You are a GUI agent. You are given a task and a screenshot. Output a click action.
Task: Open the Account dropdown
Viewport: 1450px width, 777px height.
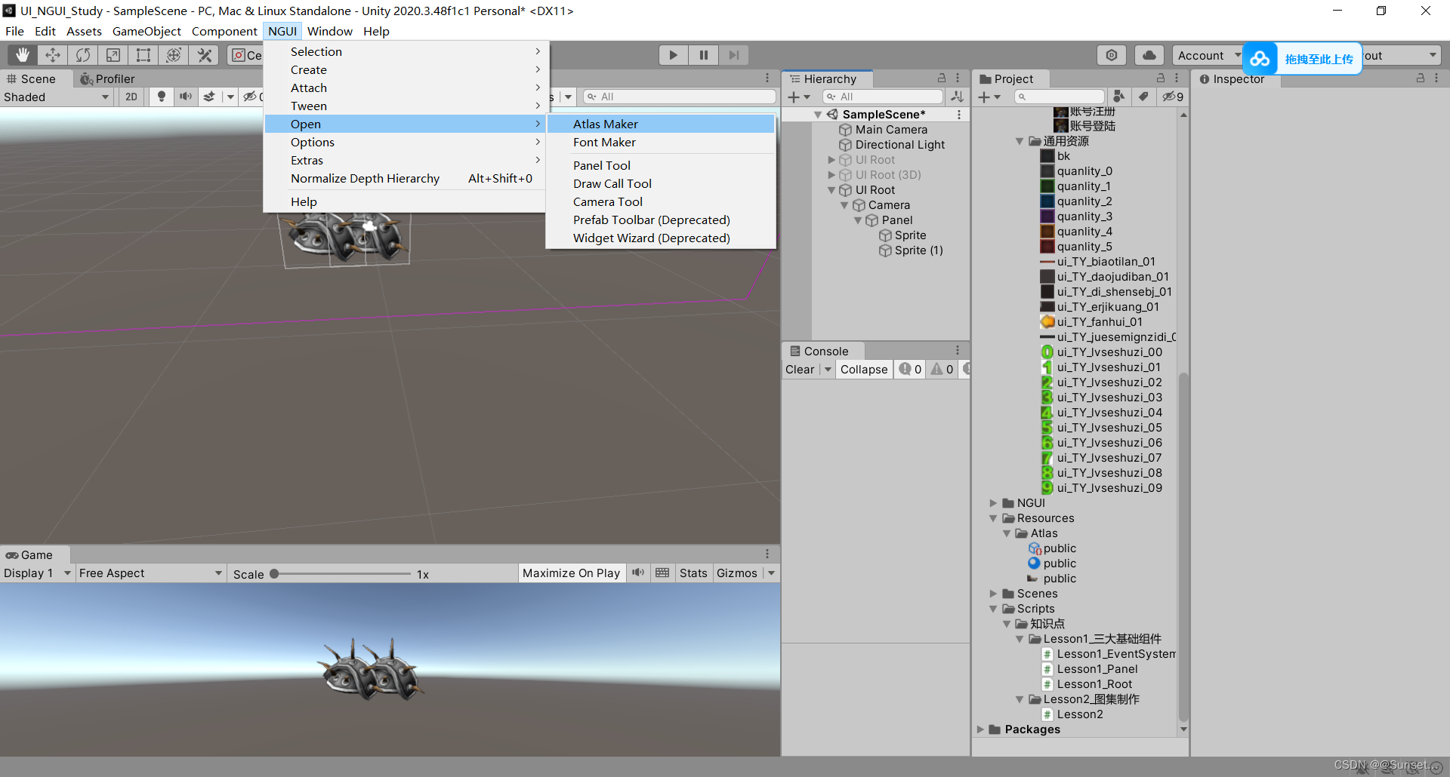click(1208, 55)
